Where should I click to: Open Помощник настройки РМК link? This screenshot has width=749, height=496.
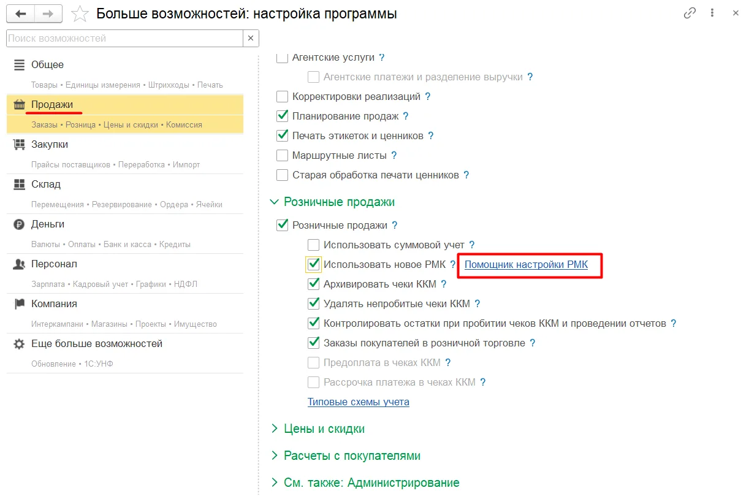[x=526, y=264]
